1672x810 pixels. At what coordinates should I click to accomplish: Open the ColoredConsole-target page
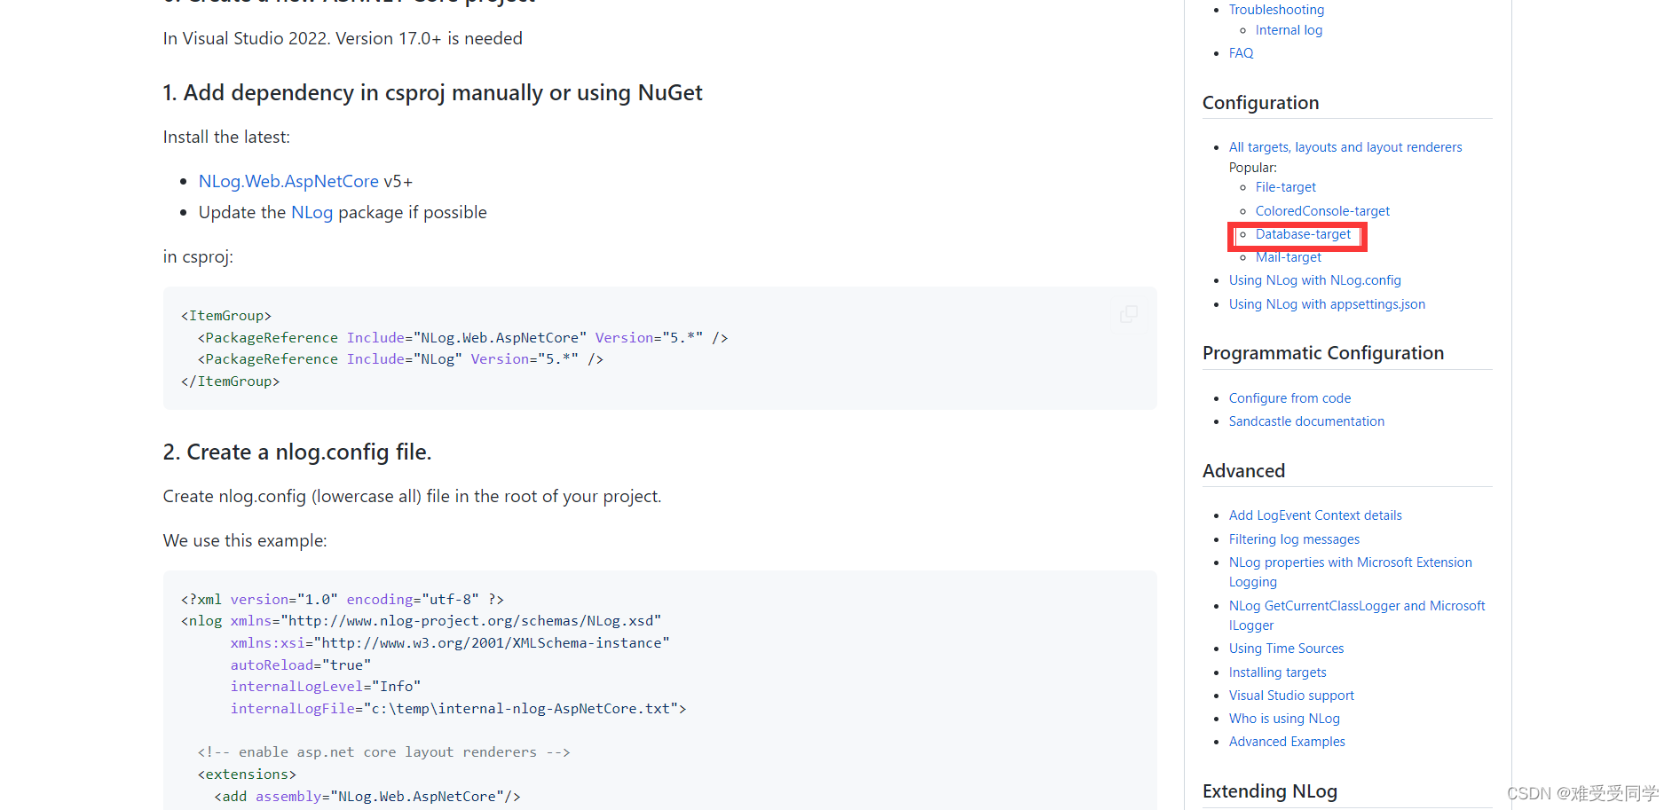click(1322, 211)
